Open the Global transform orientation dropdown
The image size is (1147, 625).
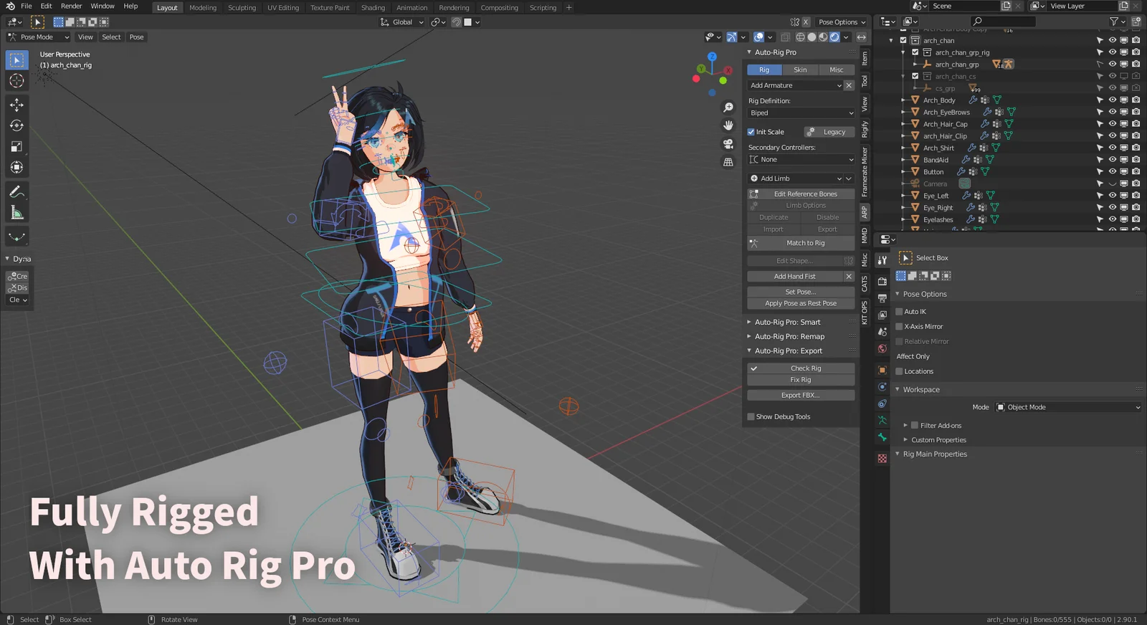pyautogui.click(x=401, y=22)
